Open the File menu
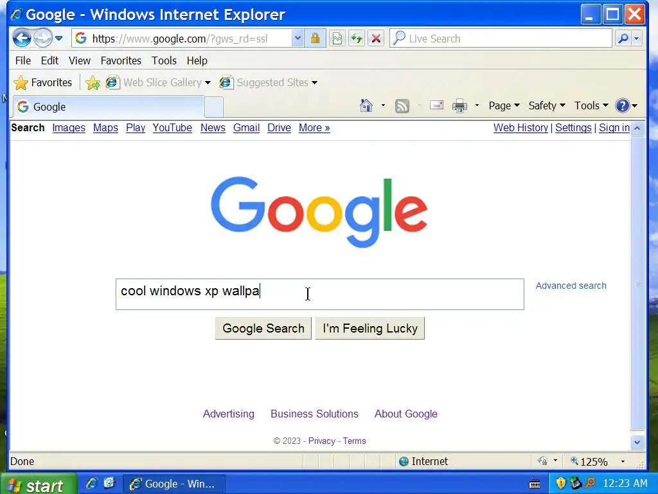 tap(23, 60)
